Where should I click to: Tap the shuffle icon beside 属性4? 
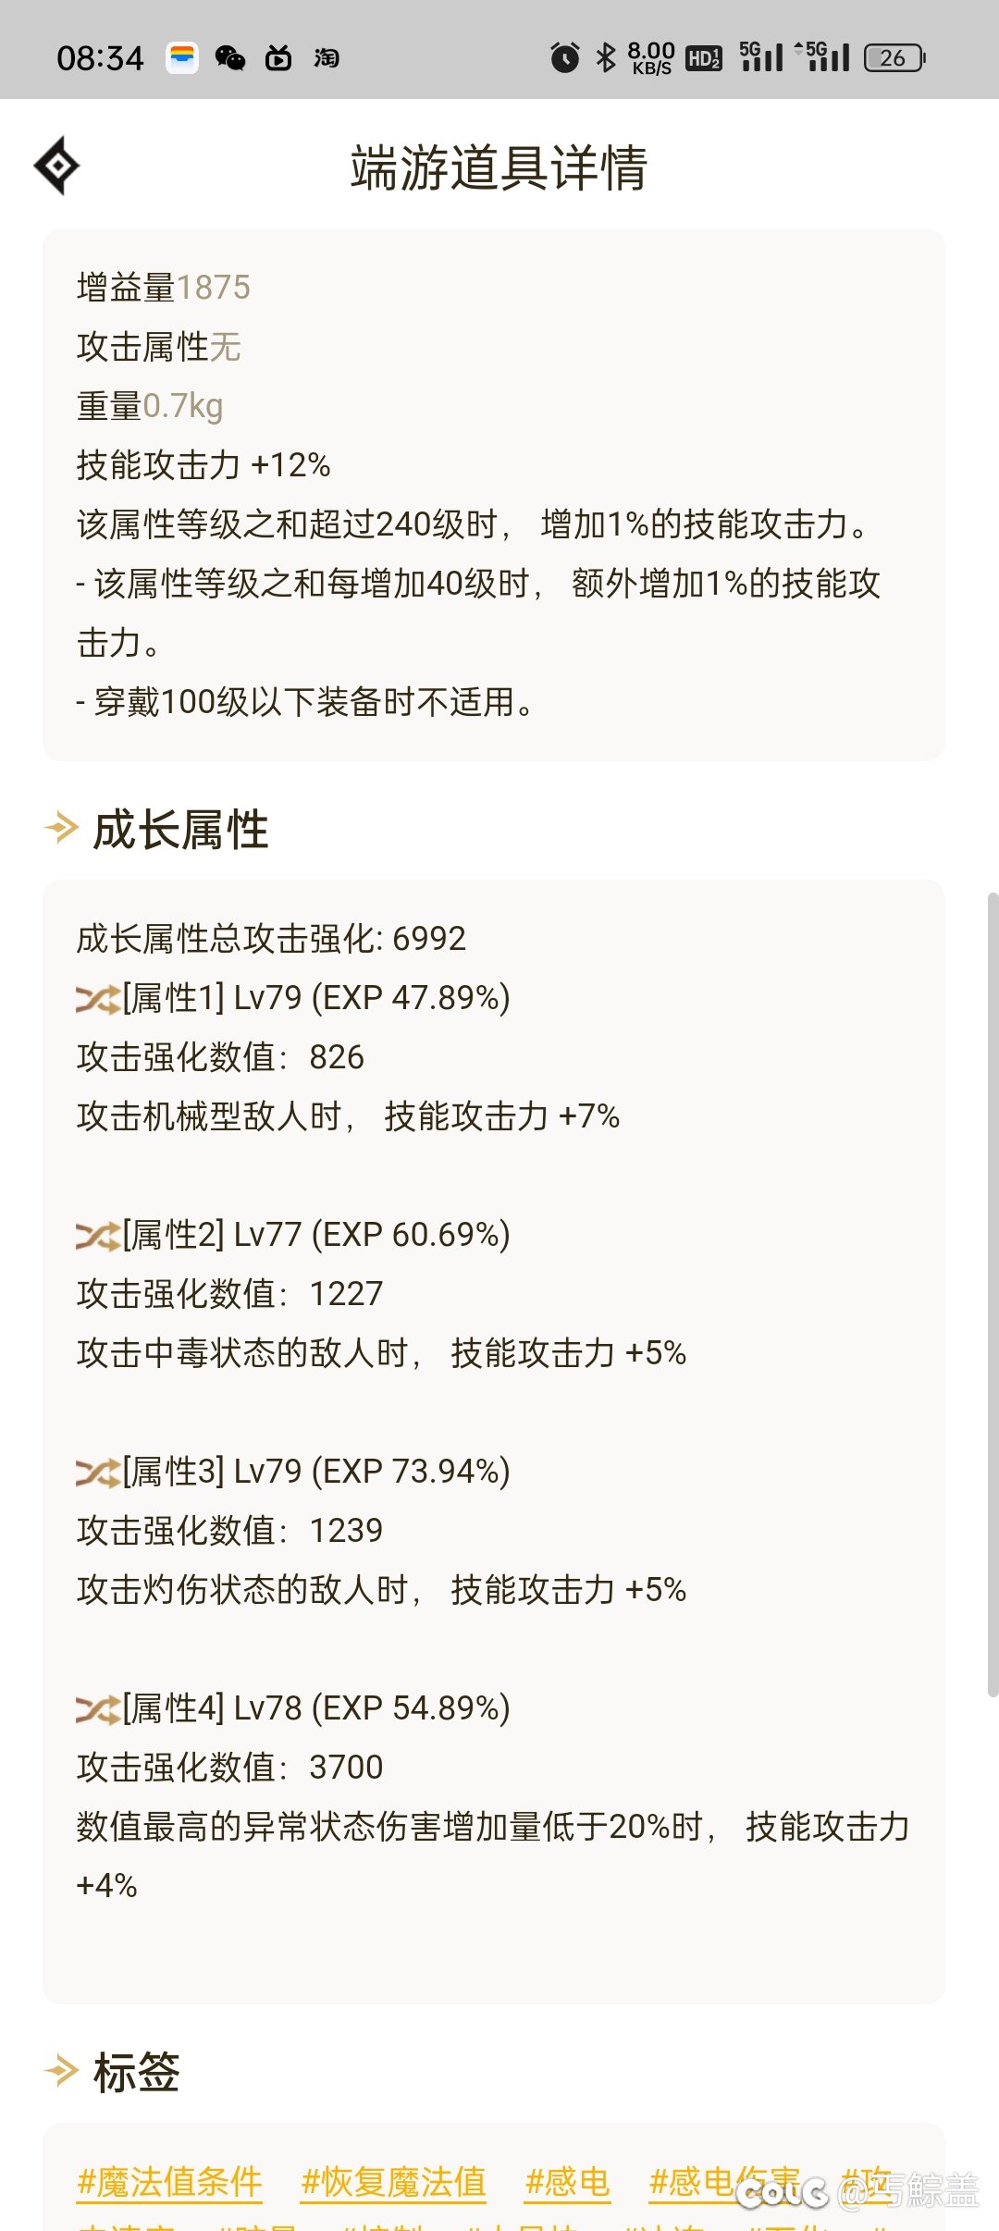97,1709
